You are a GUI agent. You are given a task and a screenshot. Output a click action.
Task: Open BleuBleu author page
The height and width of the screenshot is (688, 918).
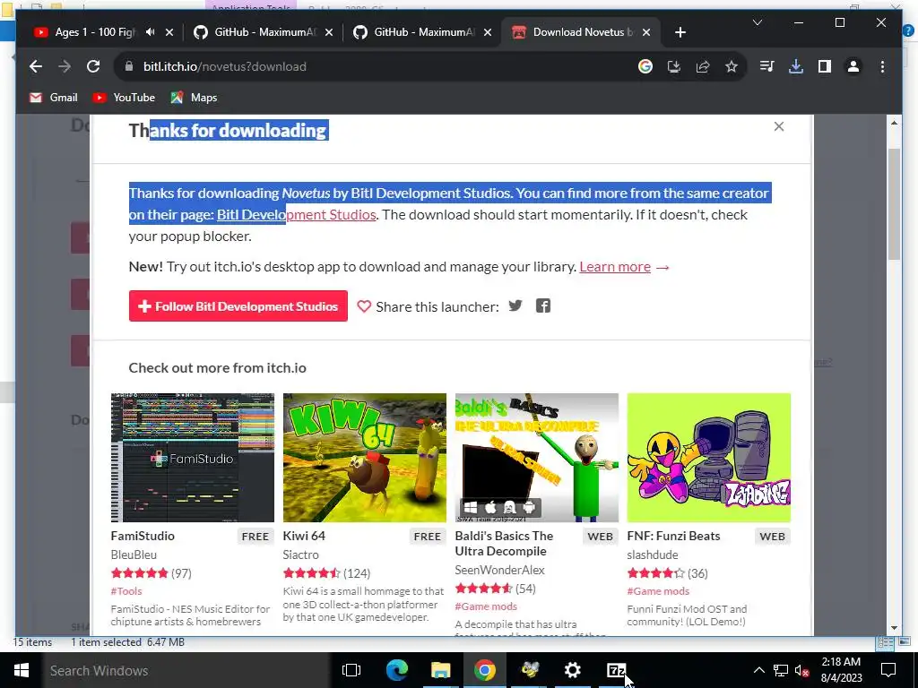pyautogui.click(x=134, y=555)
